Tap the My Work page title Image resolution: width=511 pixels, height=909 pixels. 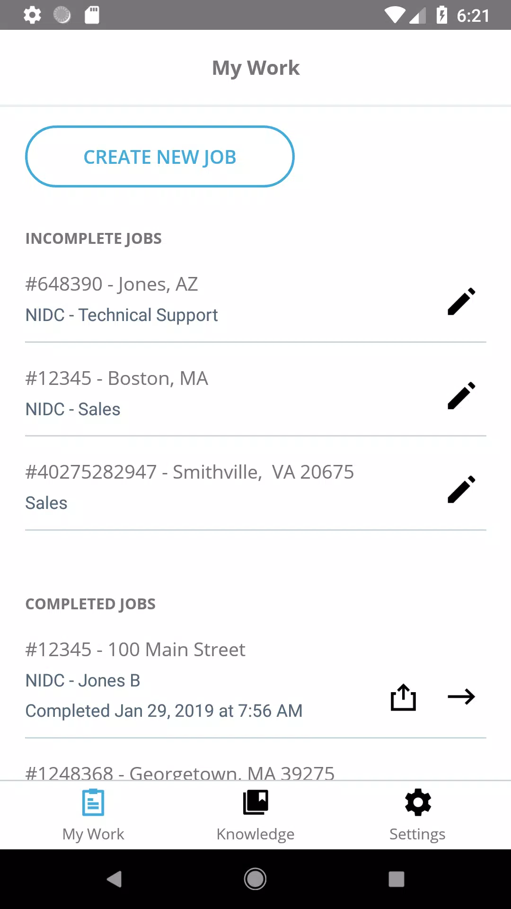tap(255, 68)
